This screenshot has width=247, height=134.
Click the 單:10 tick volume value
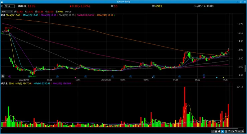click(114, 6)
